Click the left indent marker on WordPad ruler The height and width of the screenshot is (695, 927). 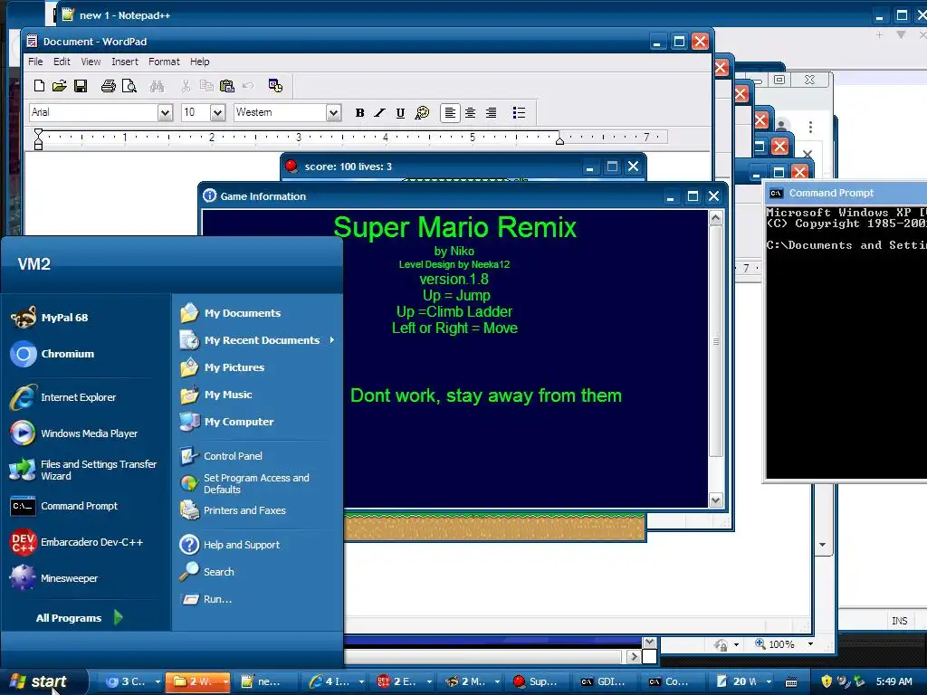pyautogui.click(x=38, y=139)
